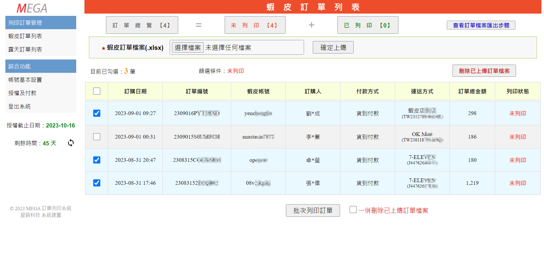544x253 pixels.
Task: Click 未列印 status of the 180 order
Action: 518,160
